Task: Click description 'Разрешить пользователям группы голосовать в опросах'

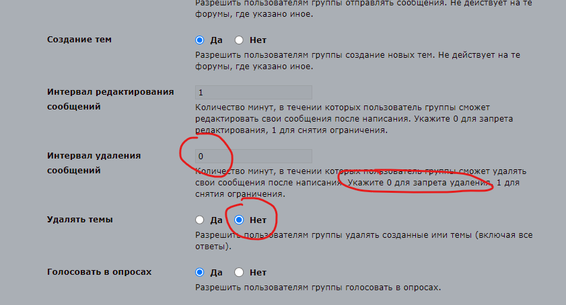Action: point(318,288)
